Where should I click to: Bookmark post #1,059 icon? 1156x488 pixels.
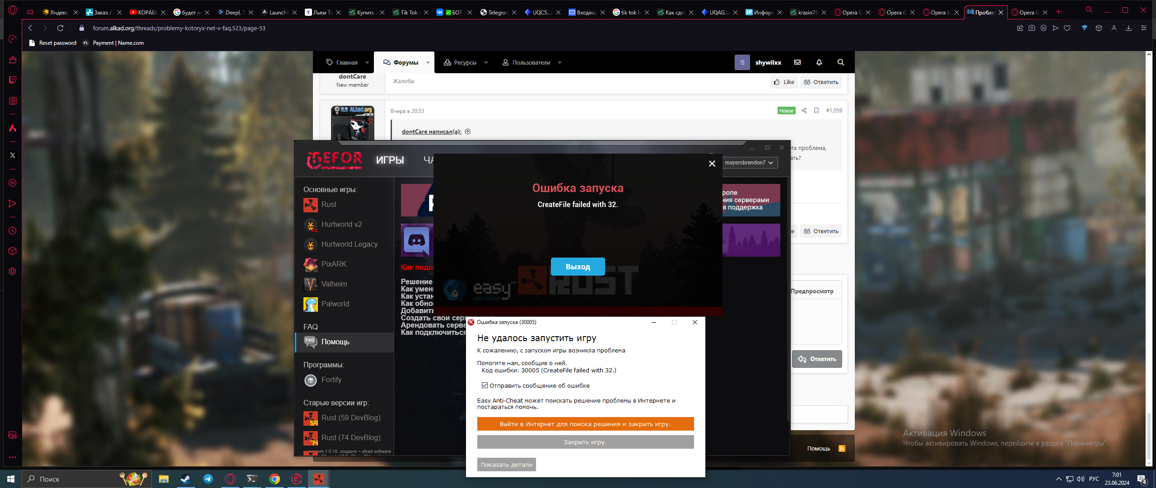point(816,111)
